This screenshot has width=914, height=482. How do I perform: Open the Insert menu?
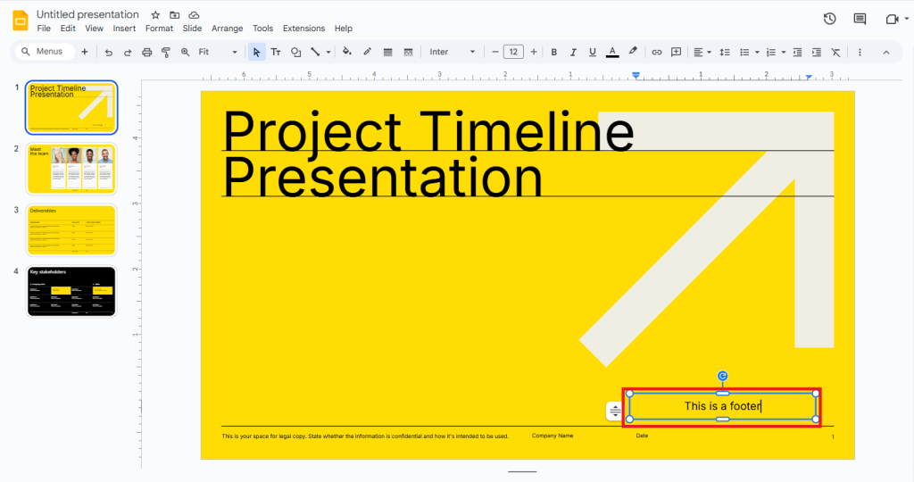click(124, 29)
